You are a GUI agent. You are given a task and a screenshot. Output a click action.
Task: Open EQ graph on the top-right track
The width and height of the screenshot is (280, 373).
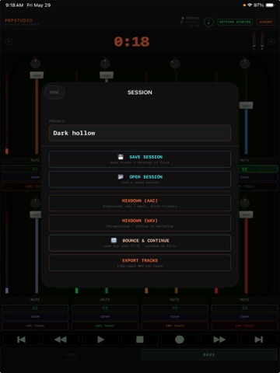coord(244,169)
